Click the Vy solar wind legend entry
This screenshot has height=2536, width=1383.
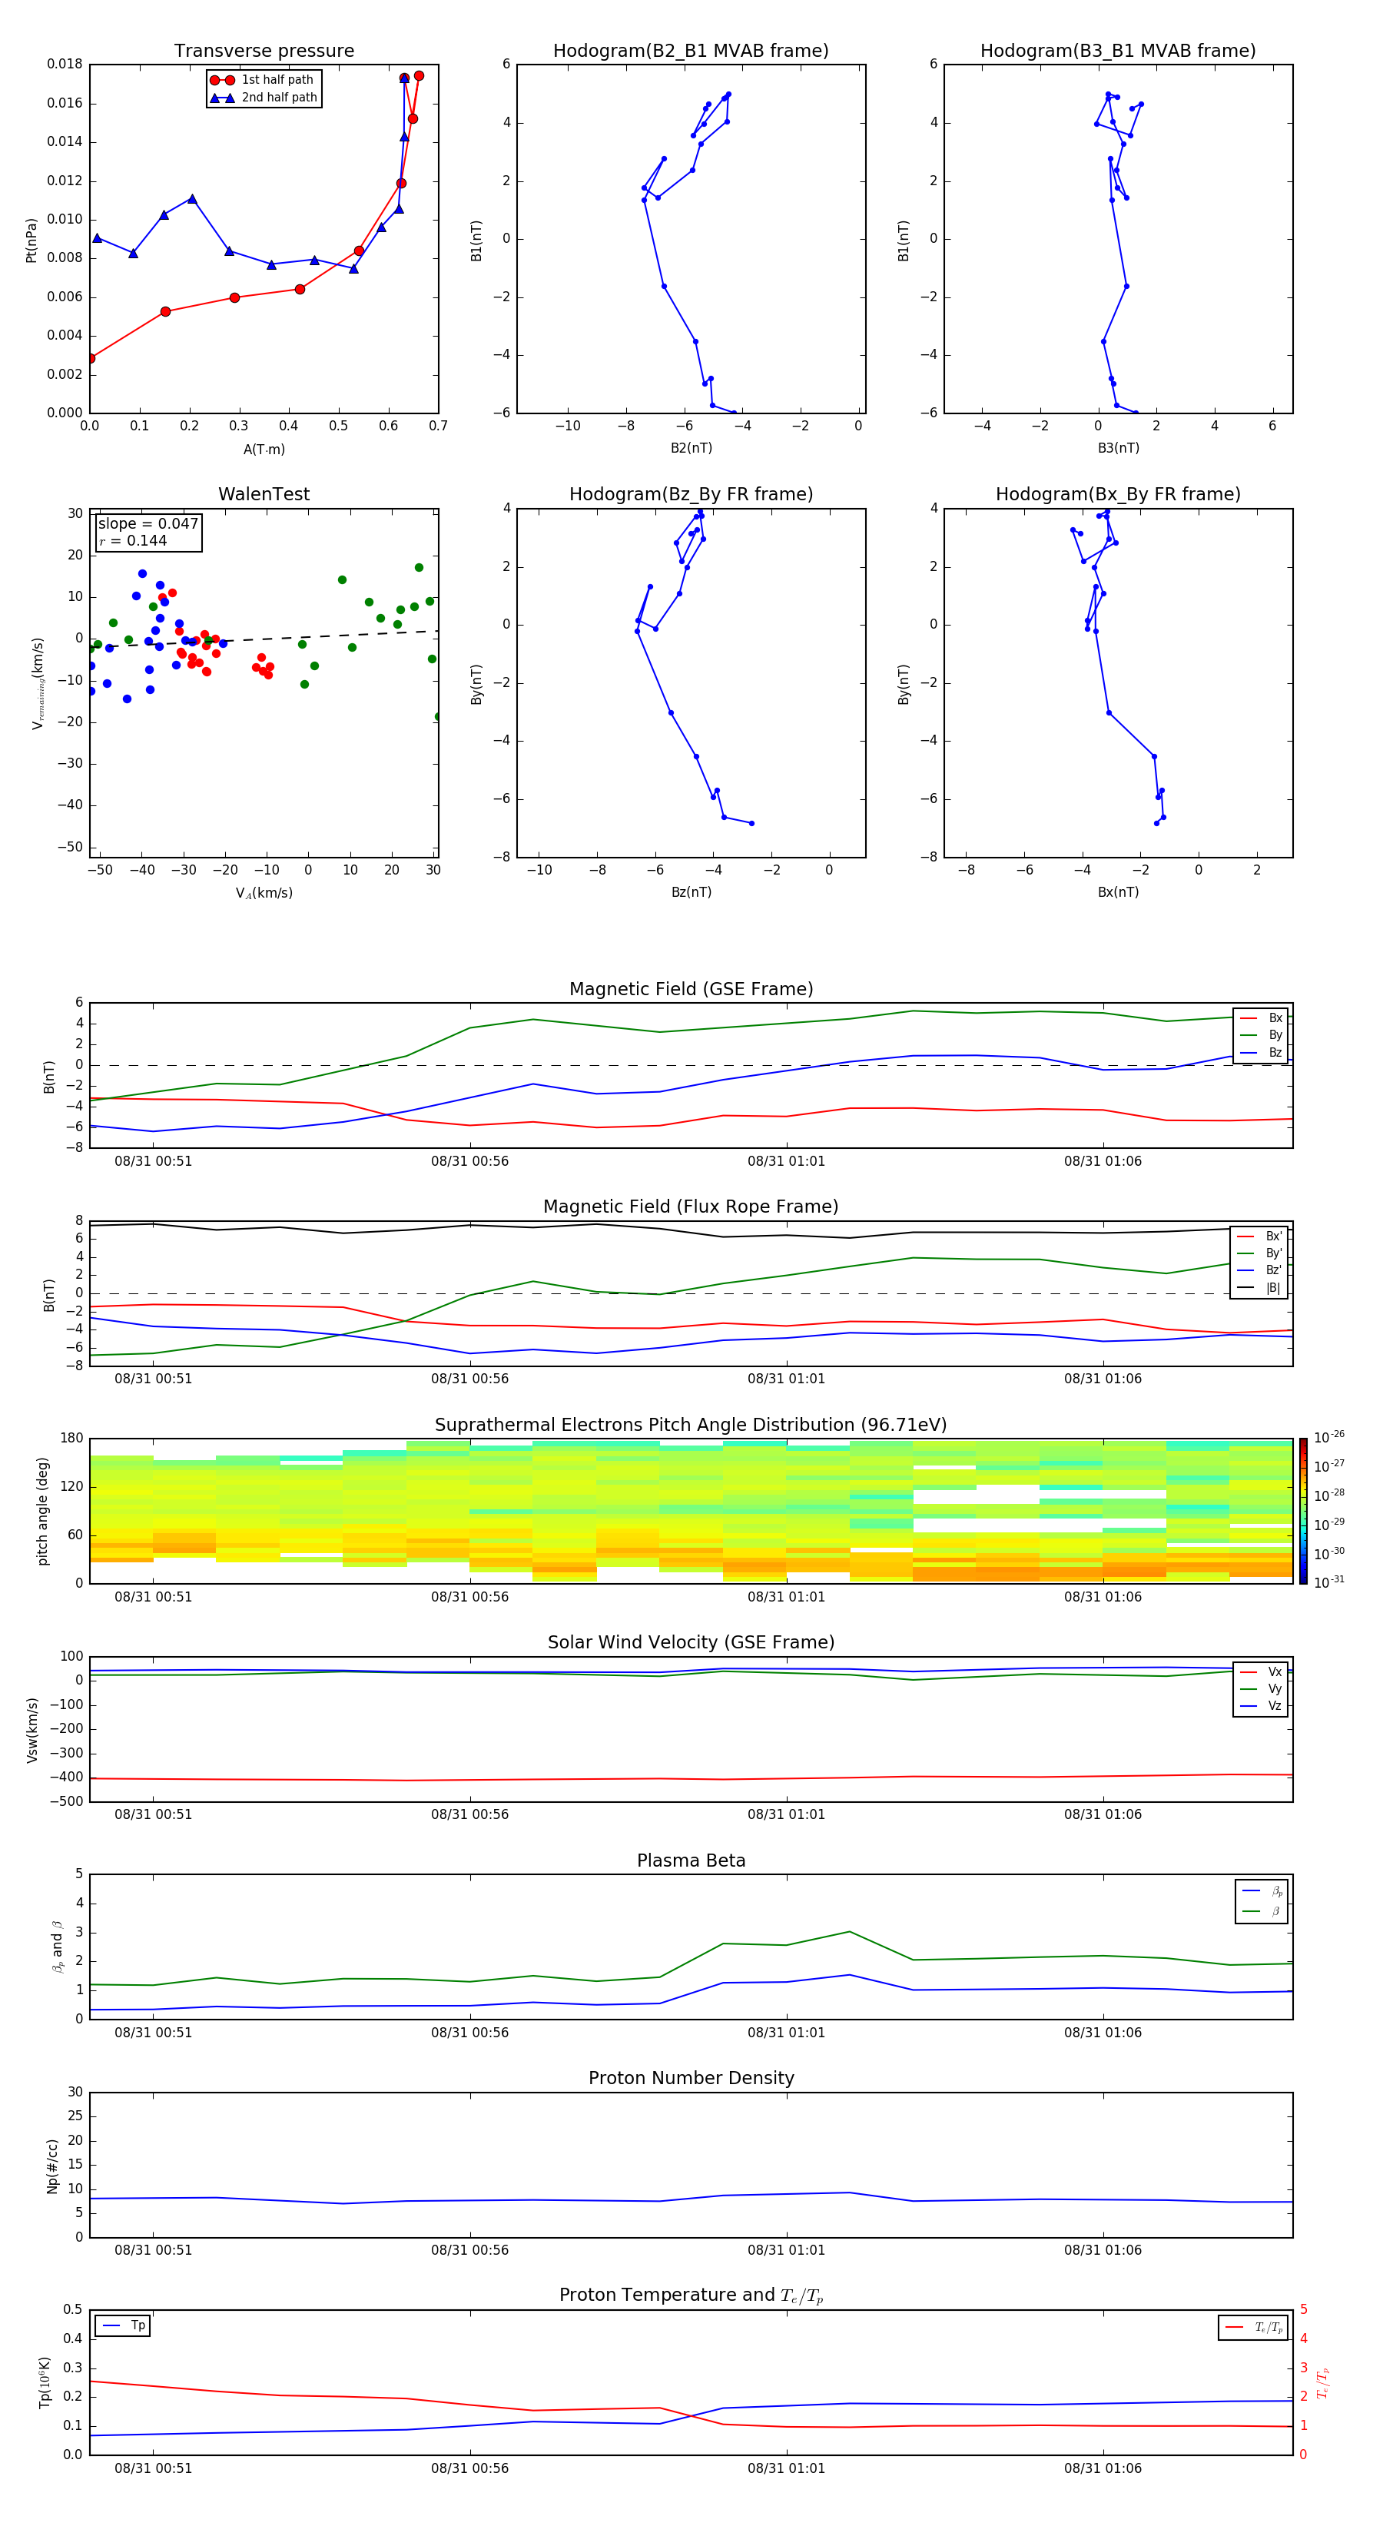pyautogui.click(x=1261, y=1688)
